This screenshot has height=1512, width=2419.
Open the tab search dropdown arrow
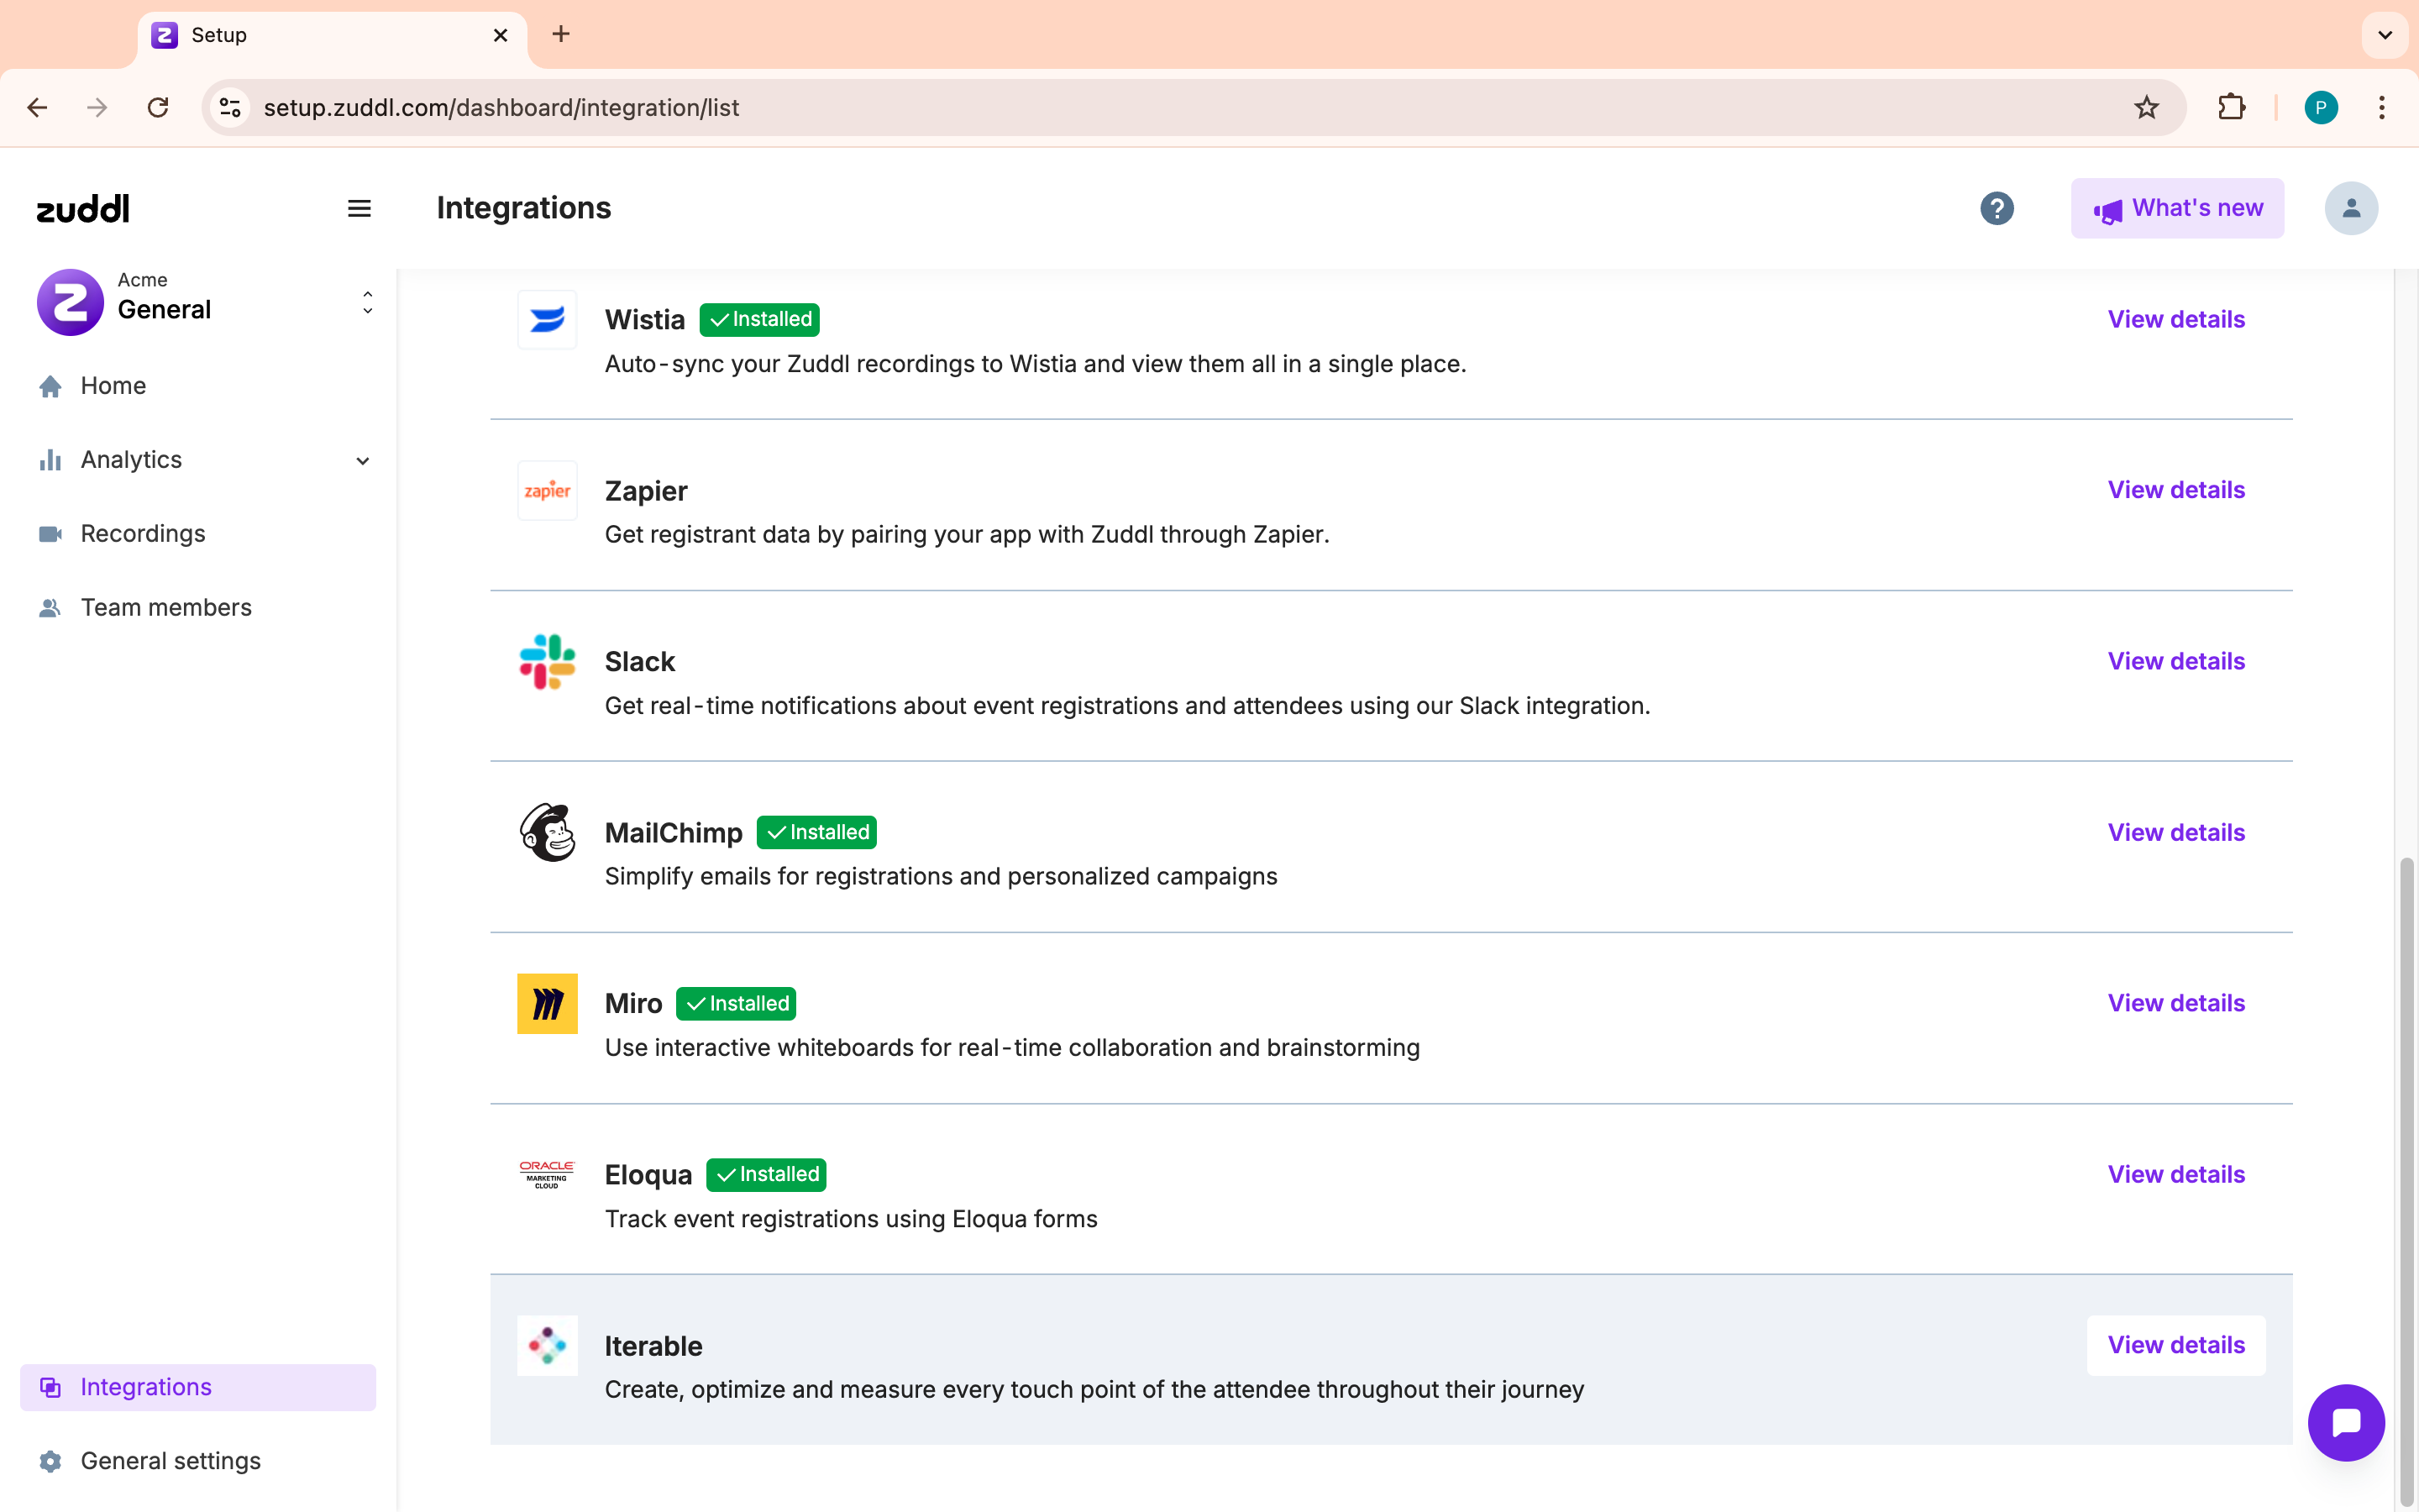click(2384, 35)
